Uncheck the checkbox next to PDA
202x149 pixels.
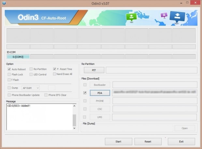point(85,93)
